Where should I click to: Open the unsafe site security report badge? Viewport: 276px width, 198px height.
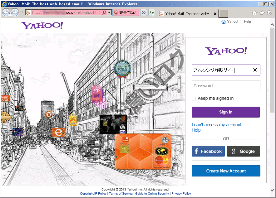coord(126,12)
